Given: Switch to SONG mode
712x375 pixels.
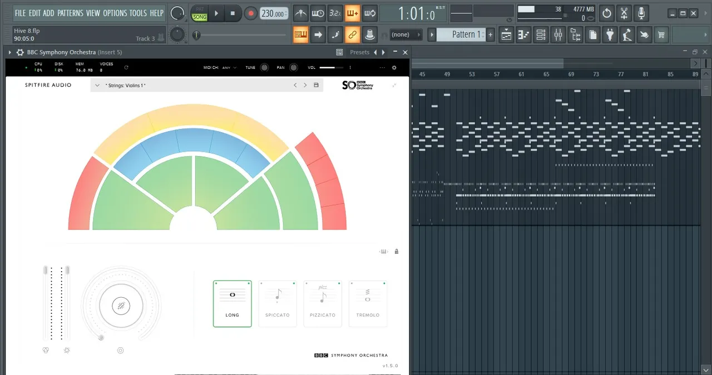Looking at the screenshot, I should pyautogui.click(x=199, y=17).
